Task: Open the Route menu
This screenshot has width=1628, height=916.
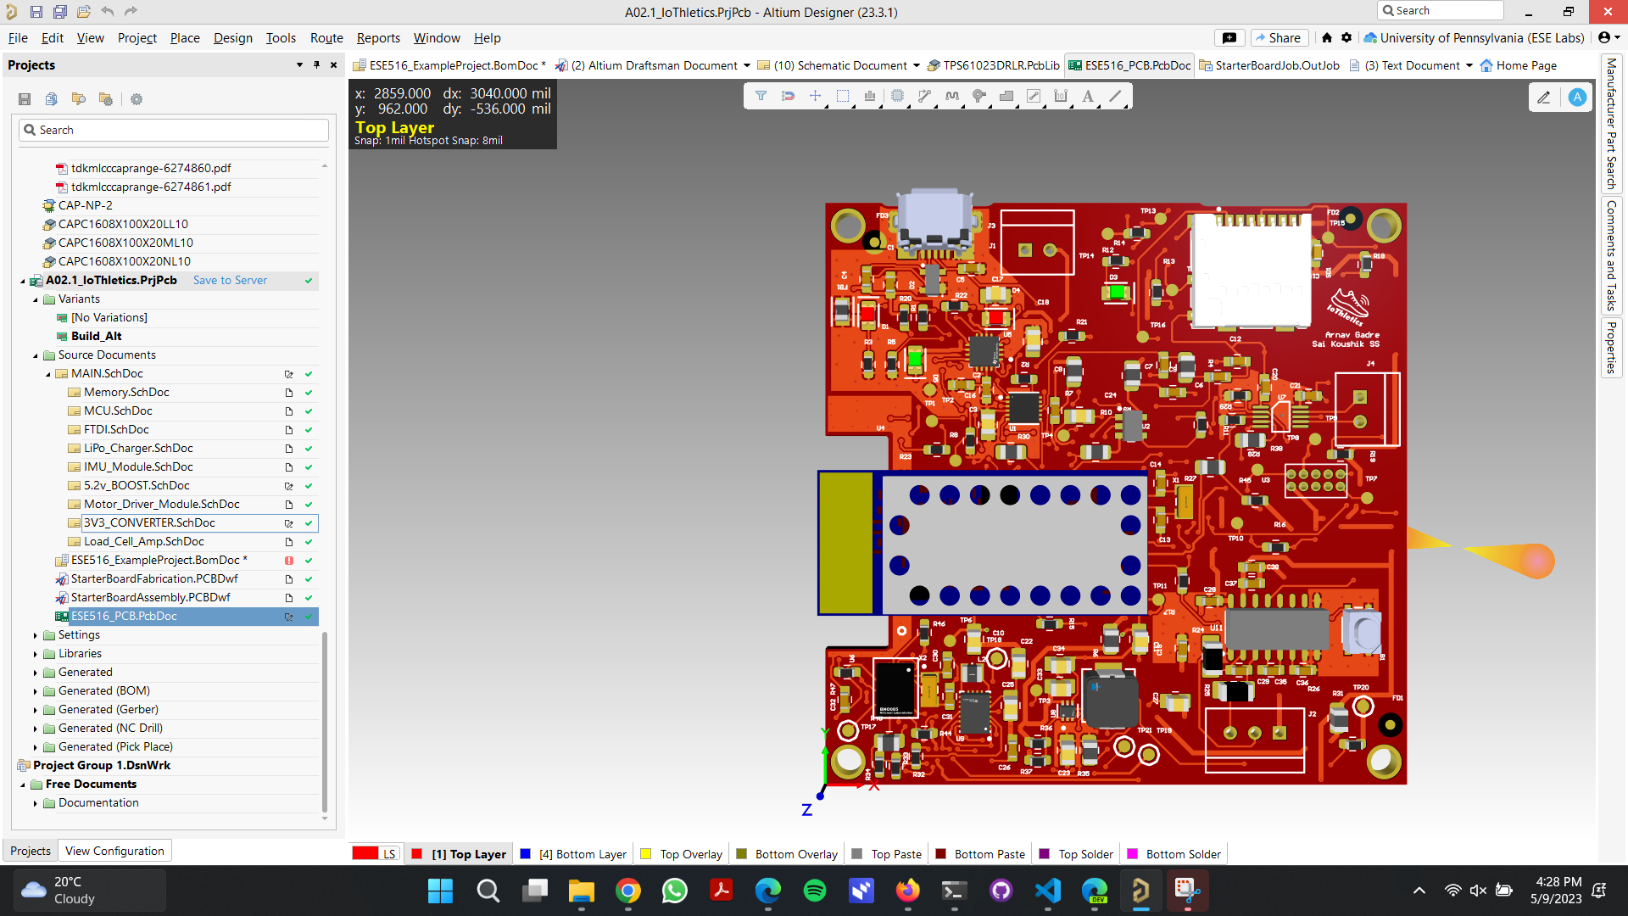Action: pyautogui.click(x=326, y=38)
